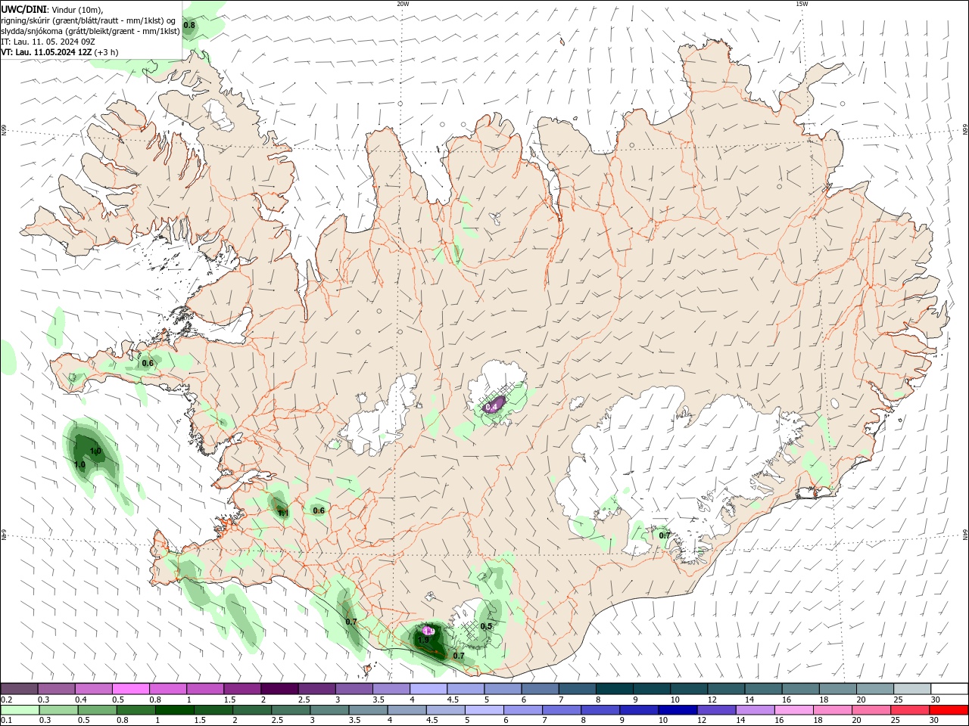Screen dimensions: 969x726
Task: Click the 20W longitude label at top
Action: (403, 4)
